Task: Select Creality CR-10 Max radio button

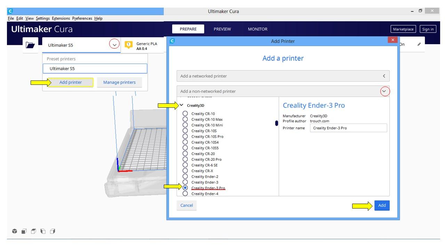Action: [x=185, y=119]
